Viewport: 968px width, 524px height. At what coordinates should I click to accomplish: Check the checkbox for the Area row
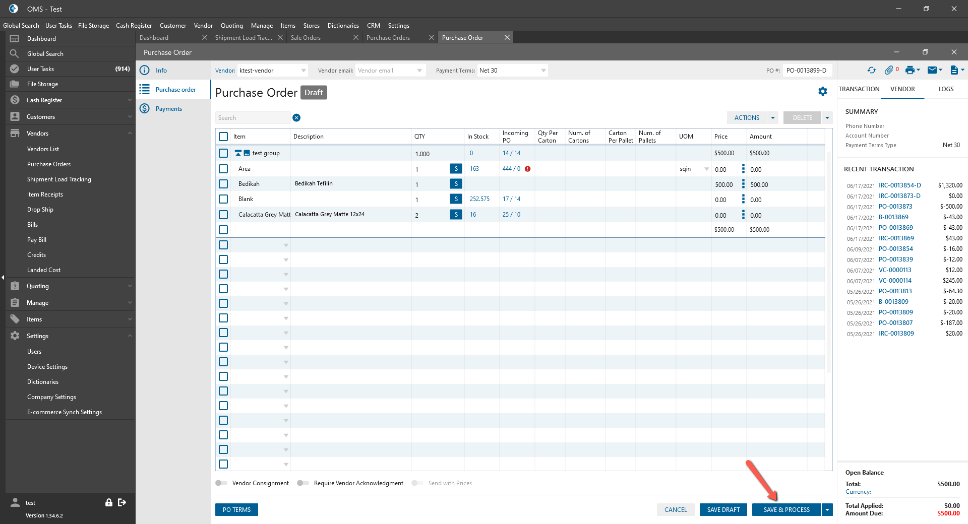tap(223, 169)
